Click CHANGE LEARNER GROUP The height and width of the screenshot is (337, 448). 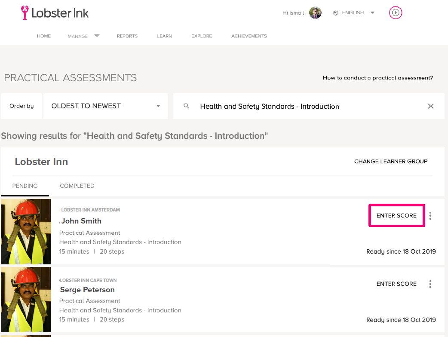tap(390, 161)
